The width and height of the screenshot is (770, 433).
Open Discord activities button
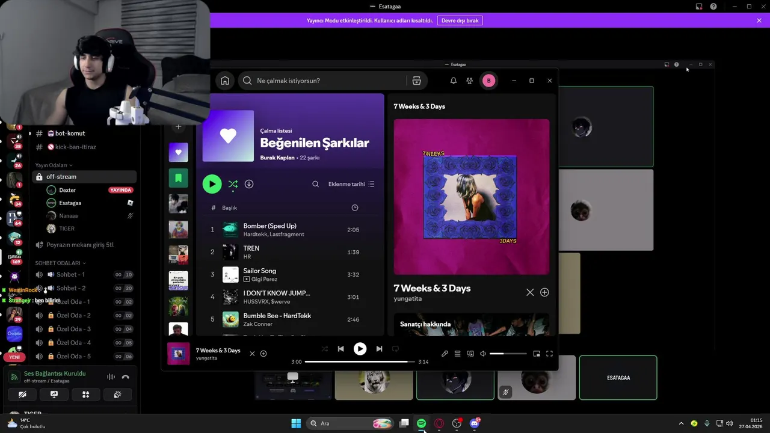(85, 395)
